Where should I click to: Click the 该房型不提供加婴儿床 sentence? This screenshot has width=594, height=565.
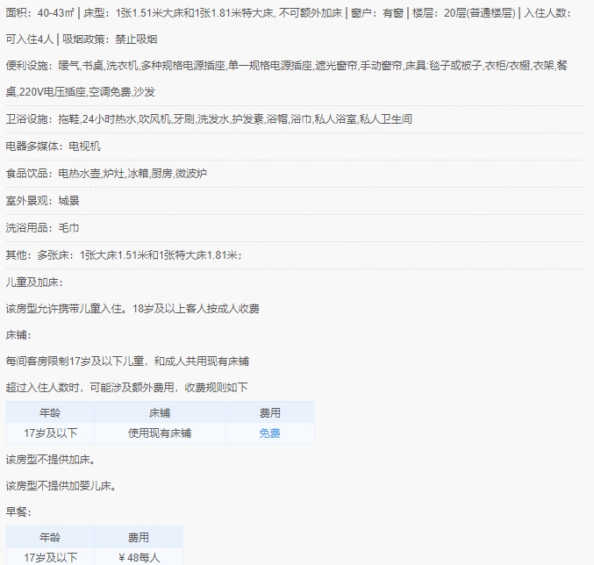pyautogui.click(x=61, y=485)
